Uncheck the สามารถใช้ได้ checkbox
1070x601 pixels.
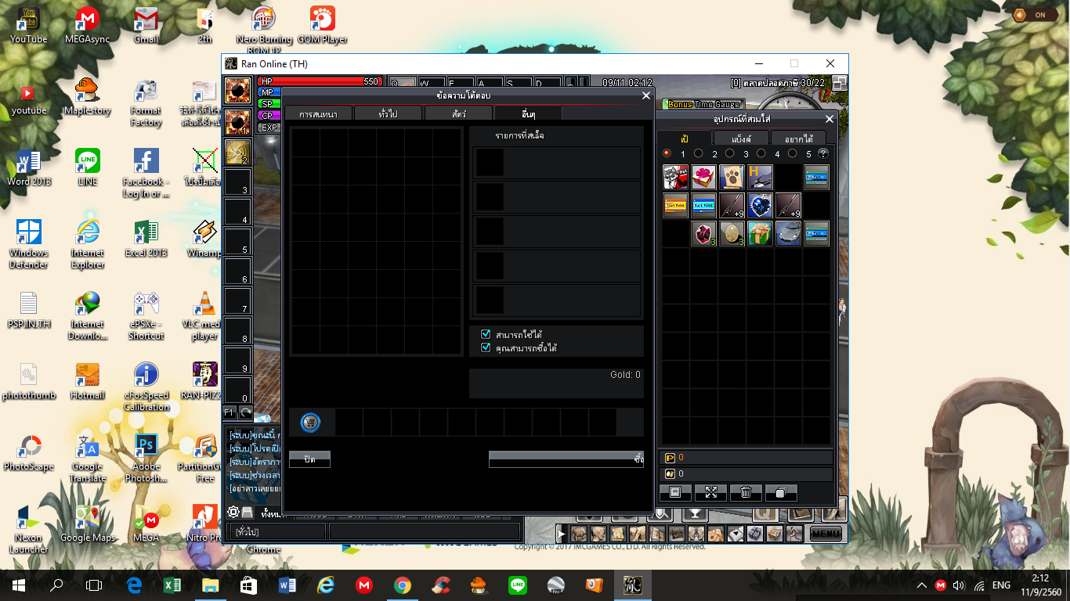[x=486, y=334]
